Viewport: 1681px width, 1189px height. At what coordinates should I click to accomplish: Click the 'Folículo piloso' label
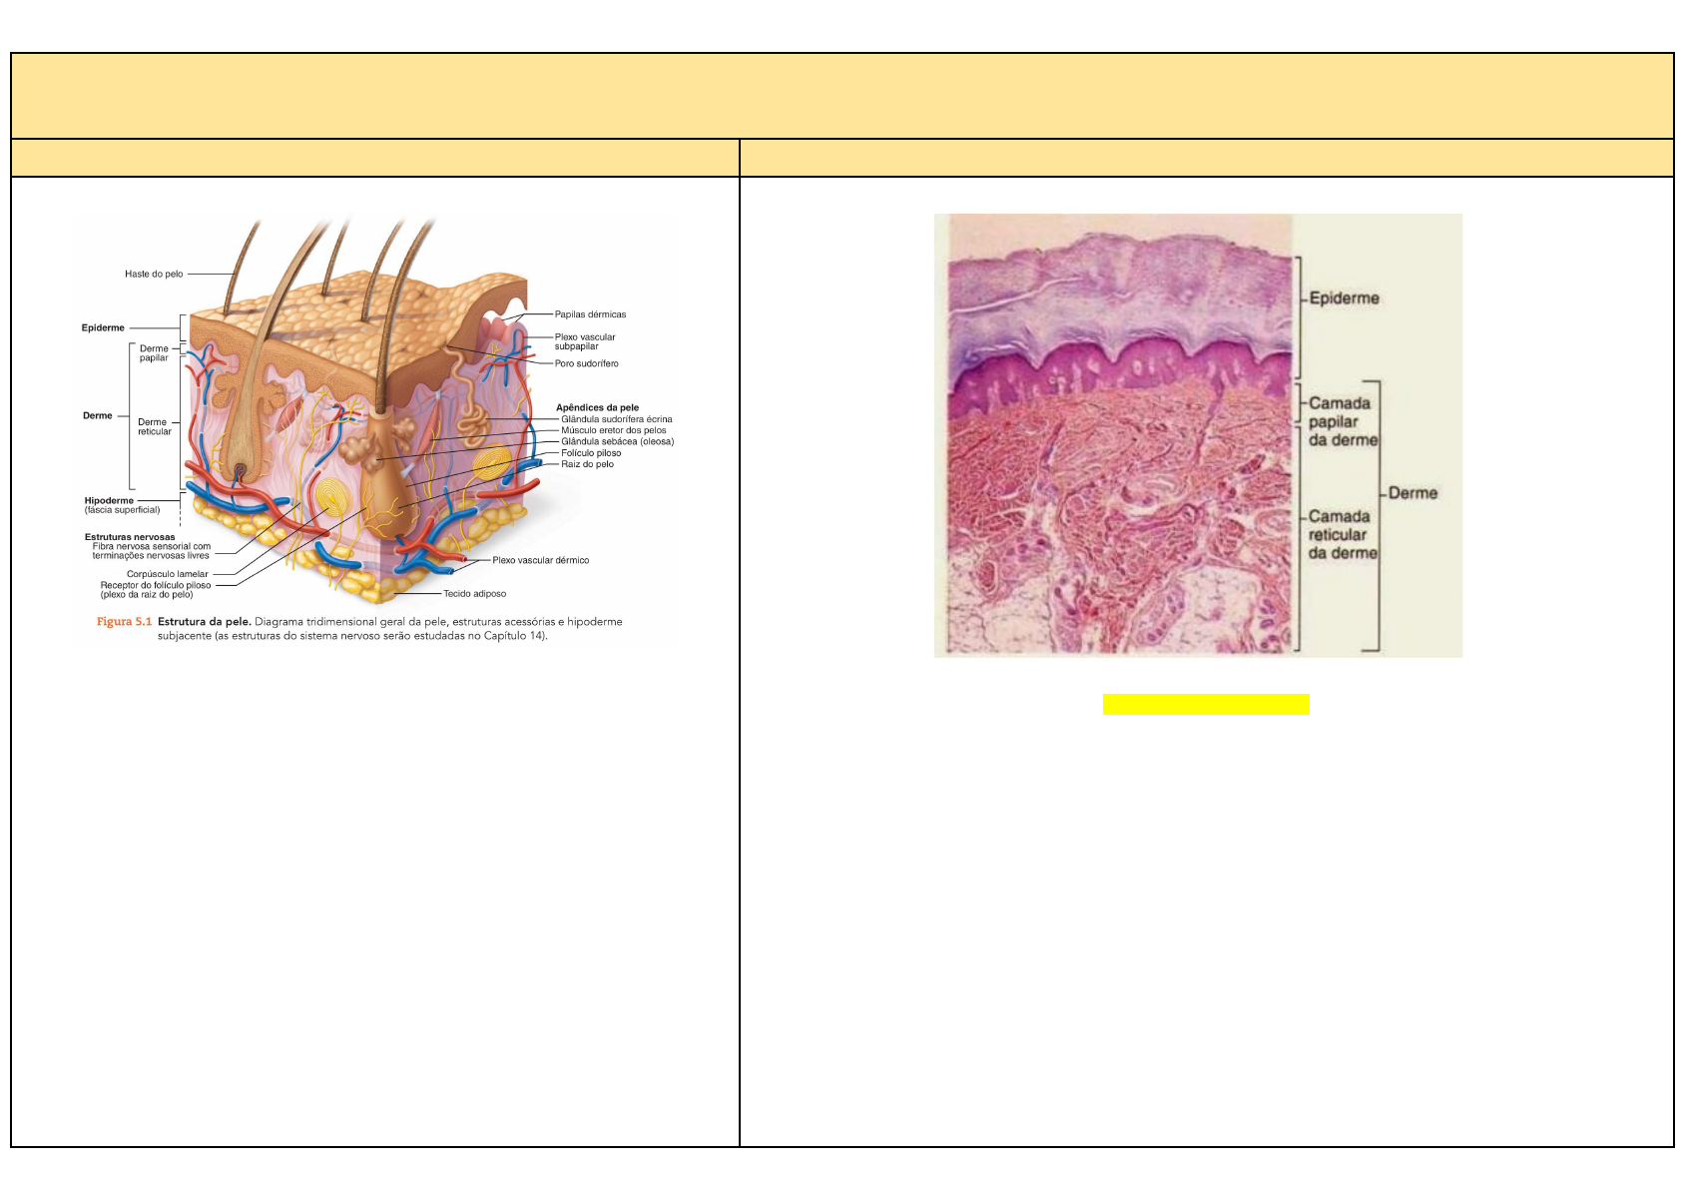(591, 453)
